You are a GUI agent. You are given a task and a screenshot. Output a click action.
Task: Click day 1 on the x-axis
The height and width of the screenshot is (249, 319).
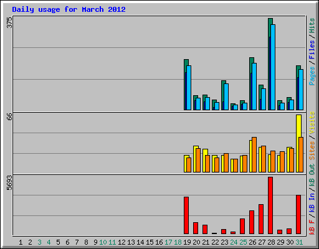pos(21,242)
